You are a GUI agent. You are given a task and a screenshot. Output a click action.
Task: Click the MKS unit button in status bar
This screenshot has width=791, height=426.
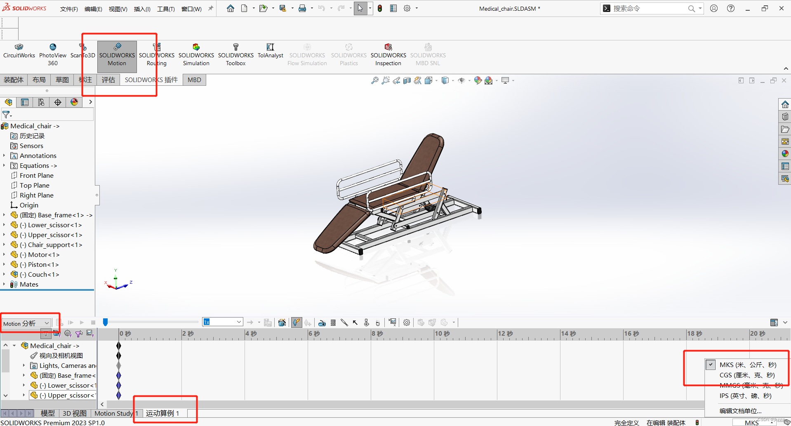(x=755, y=422)
